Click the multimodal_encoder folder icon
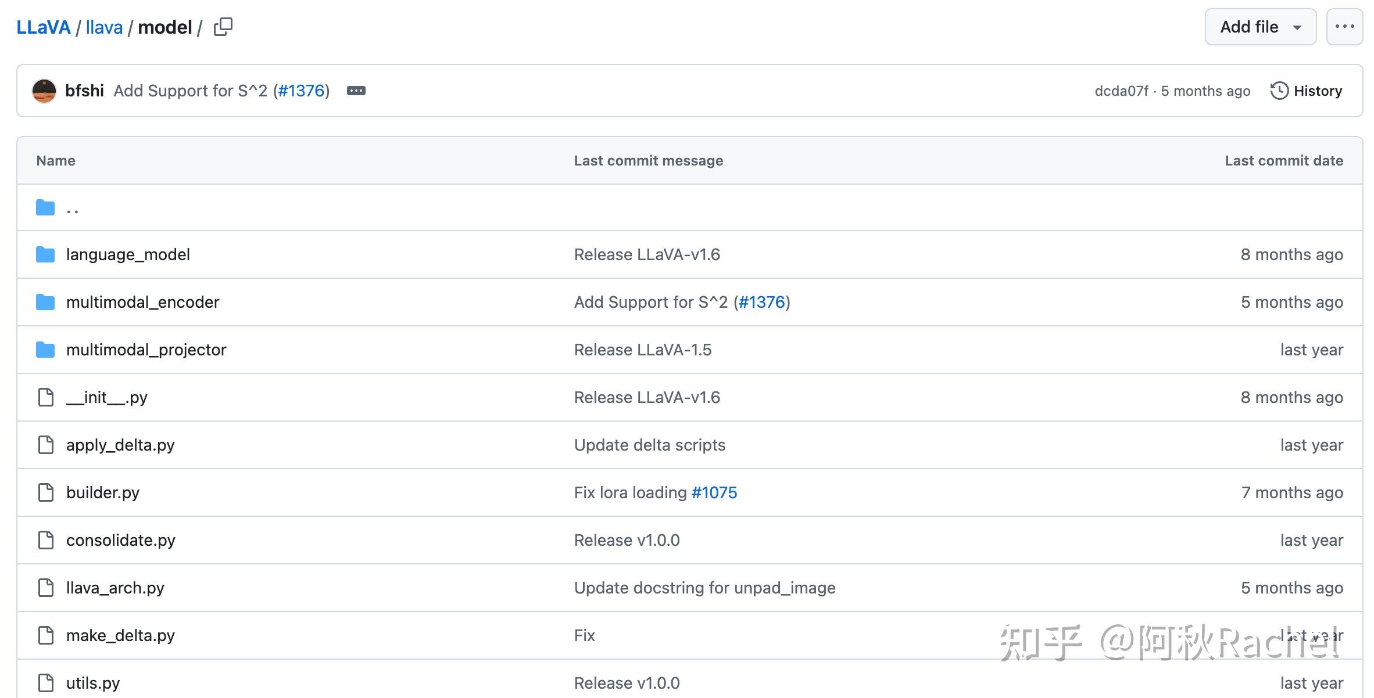Screen dimensions: 1374x698 point(45,302)
